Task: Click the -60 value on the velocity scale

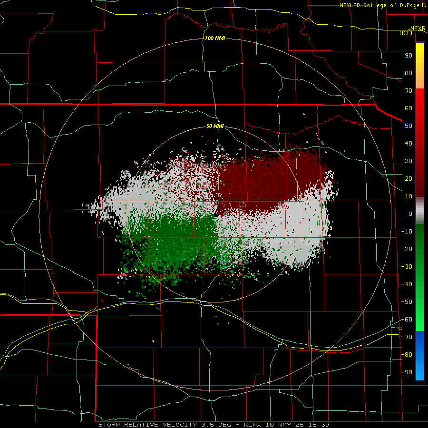Action: click(x=407, y=320)
